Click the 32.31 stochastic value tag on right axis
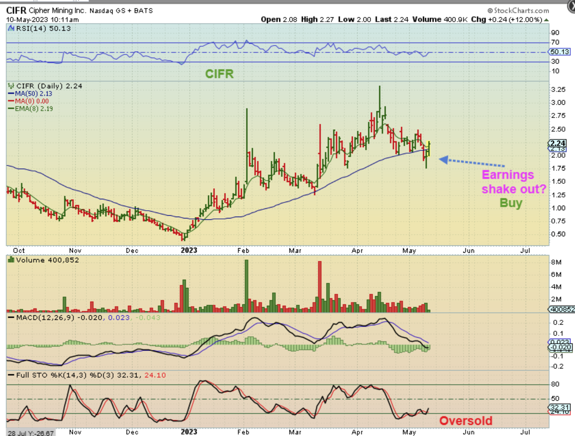 click(x=559, y=407)
